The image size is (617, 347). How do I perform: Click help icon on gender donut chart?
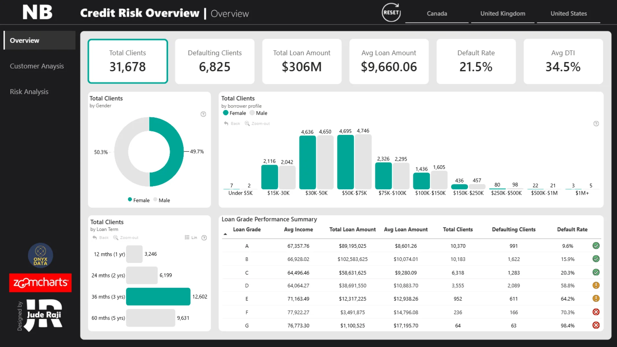[x=203, y=114]
